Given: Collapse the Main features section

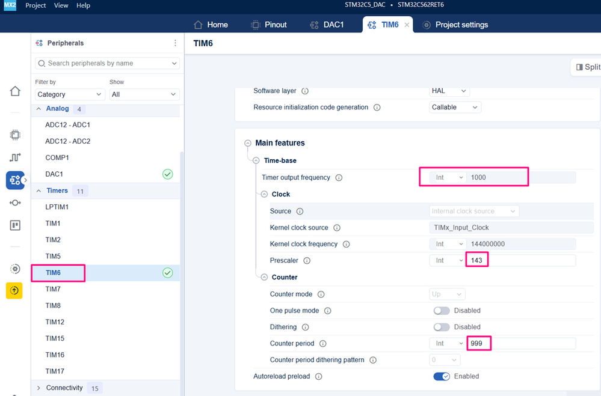Looking at the screenshot, I should point(248,143).
